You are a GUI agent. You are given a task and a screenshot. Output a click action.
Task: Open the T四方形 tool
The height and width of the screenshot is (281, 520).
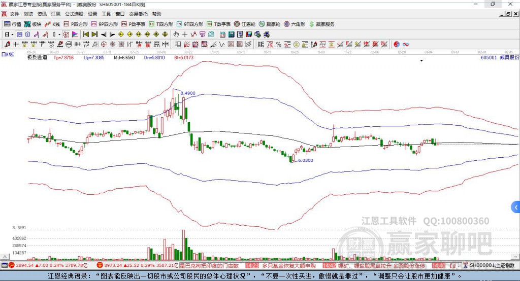coord(161,24)
